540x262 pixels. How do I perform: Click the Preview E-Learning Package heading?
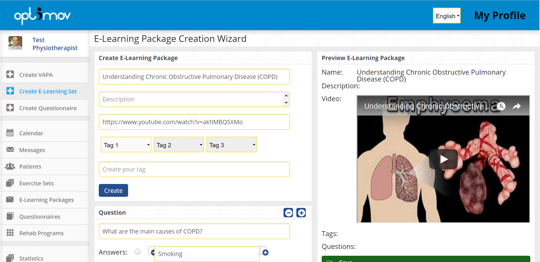(363, 58)
